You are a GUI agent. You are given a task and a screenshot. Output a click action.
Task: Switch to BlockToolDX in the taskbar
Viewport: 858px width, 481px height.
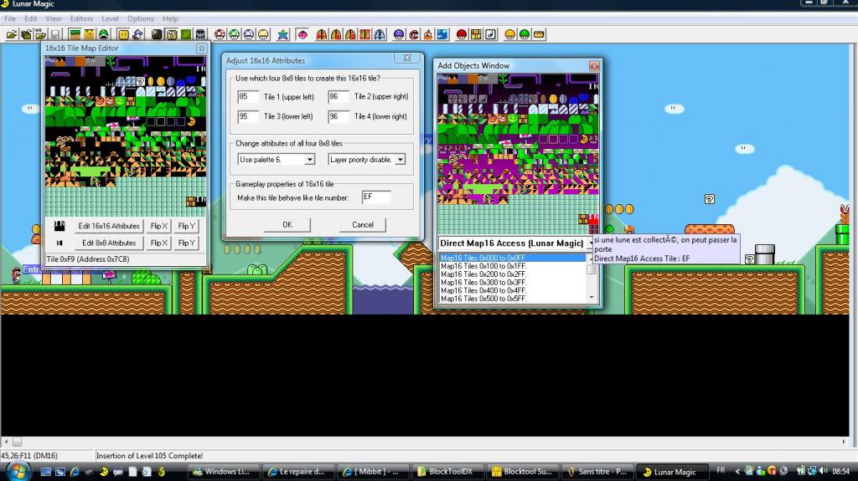(450, 471)
